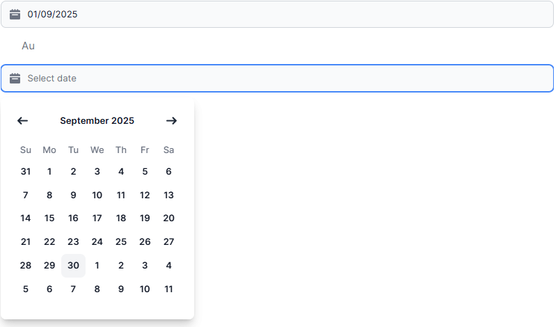This screenshot has width=558, height=327.
Task: Open the September 2025 month selector
Action: click(x=97, y=120)
